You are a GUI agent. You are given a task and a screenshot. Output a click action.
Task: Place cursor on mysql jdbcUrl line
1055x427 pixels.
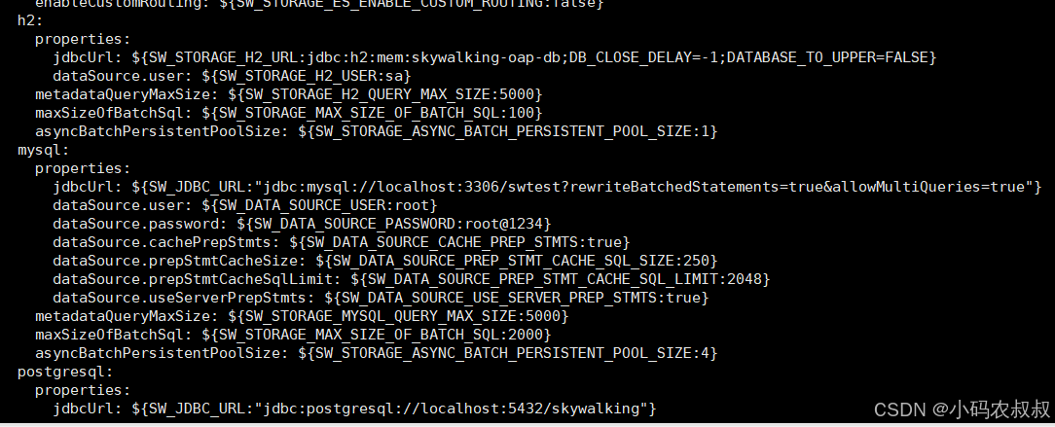coord(547,187)
